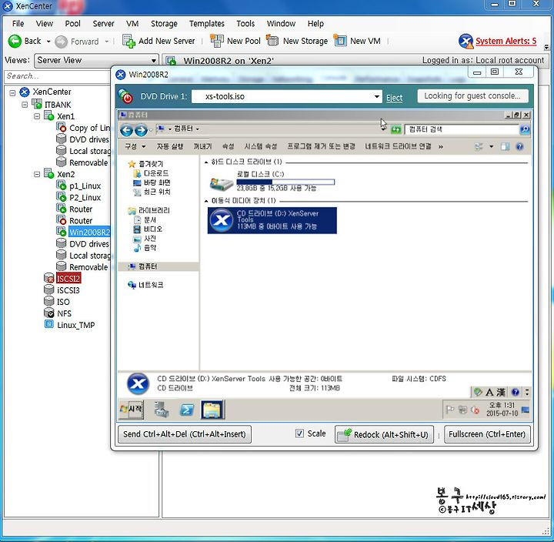Click the guest Start (시작) button
Screen dimensions: 554x542
[x=132, y=410]
